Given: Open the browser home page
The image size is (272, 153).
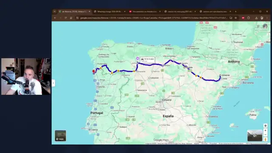Looking at the screenshot, I should (71, 18).
